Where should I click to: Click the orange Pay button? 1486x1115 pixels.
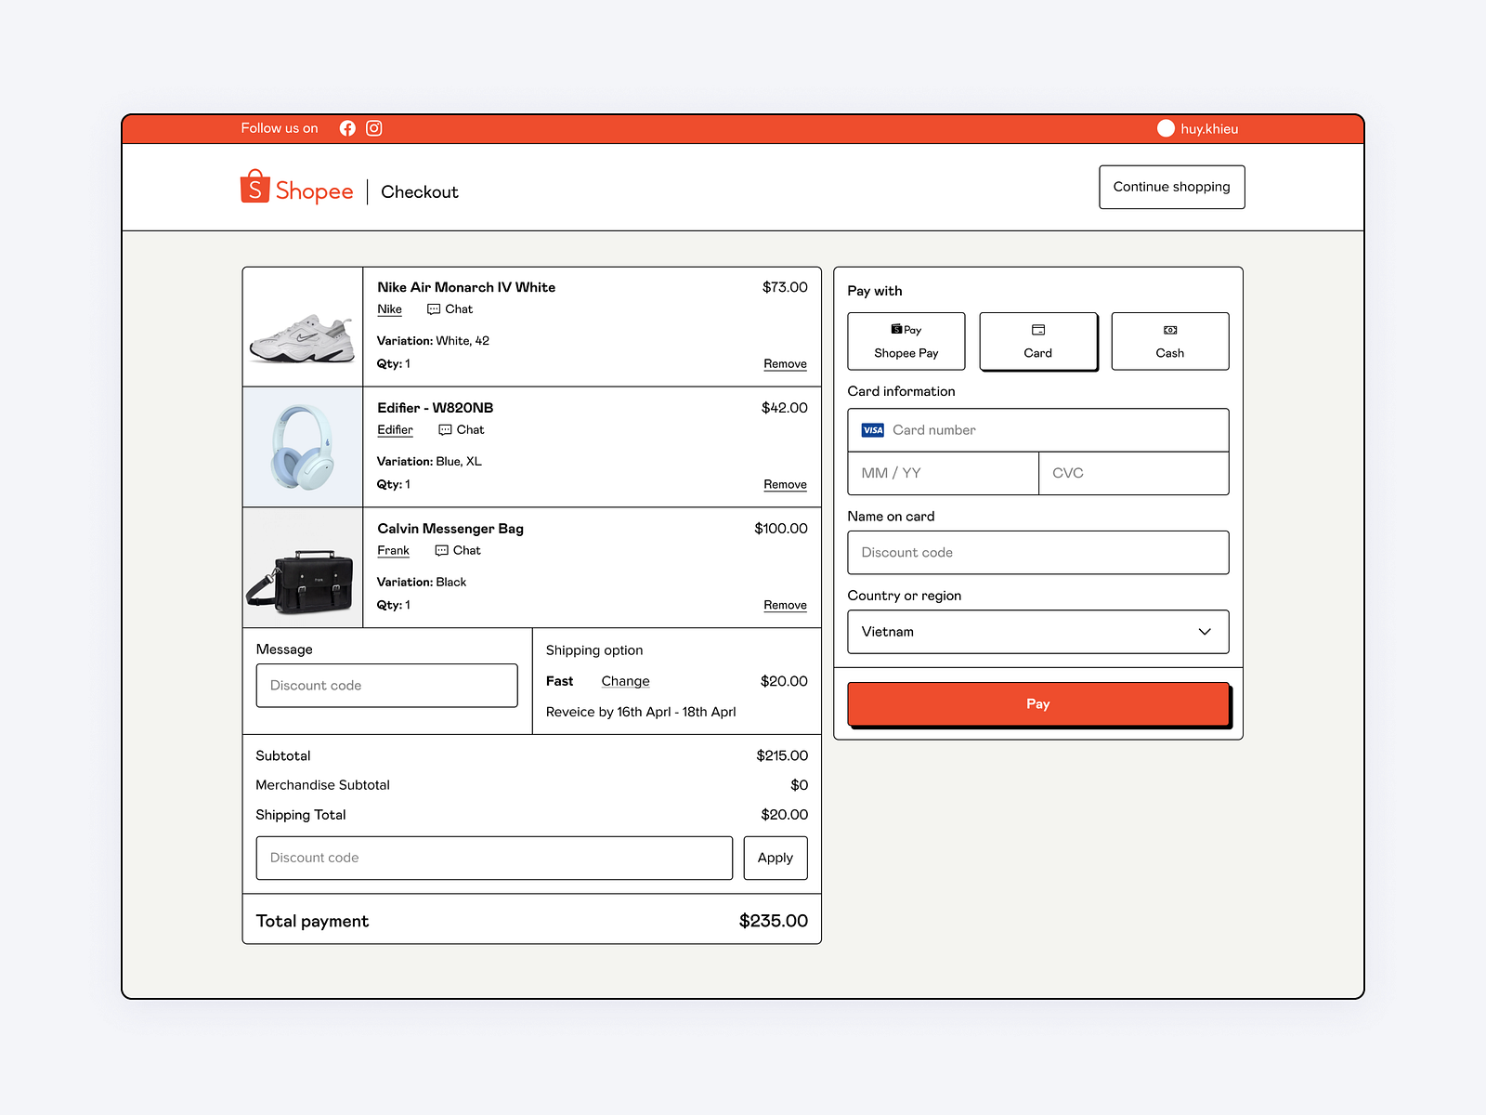1038,704
